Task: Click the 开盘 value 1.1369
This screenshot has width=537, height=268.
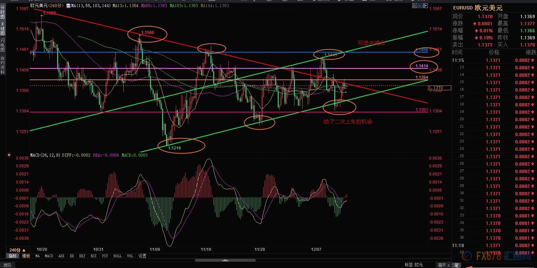Action: 527,16
